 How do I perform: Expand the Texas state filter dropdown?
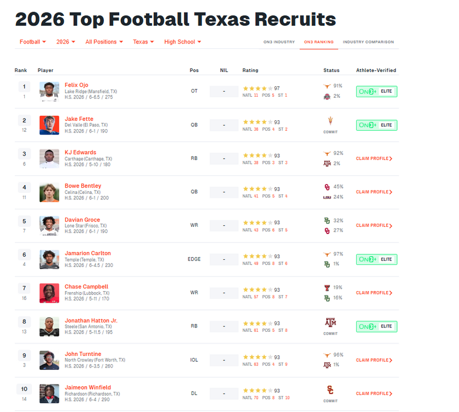pos(143,42)
